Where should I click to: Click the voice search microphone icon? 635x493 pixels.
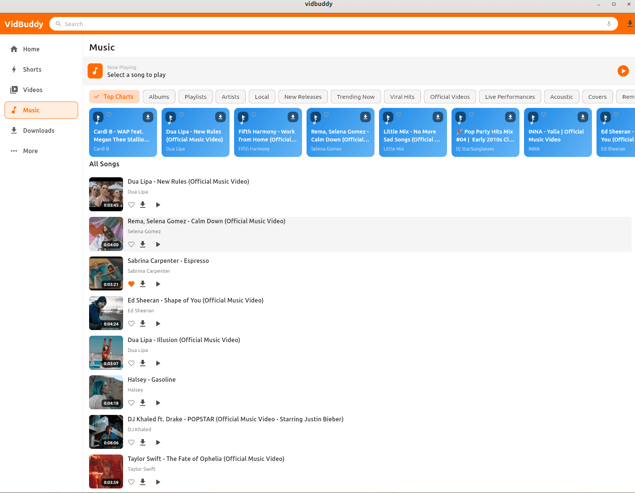(x=609, y=24)
